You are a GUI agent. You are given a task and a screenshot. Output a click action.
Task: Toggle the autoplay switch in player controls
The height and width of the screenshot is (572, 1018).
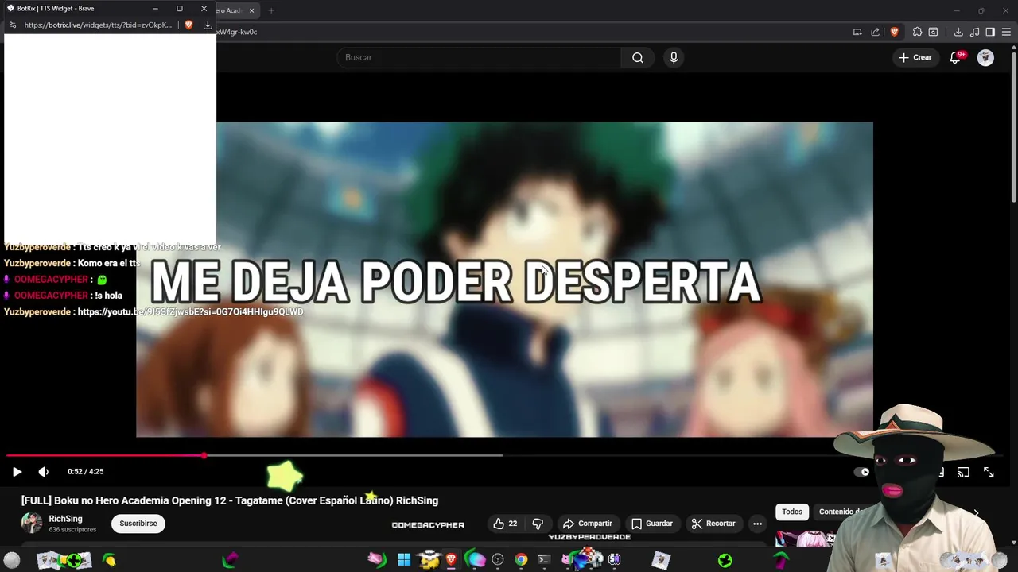(862, 472)
